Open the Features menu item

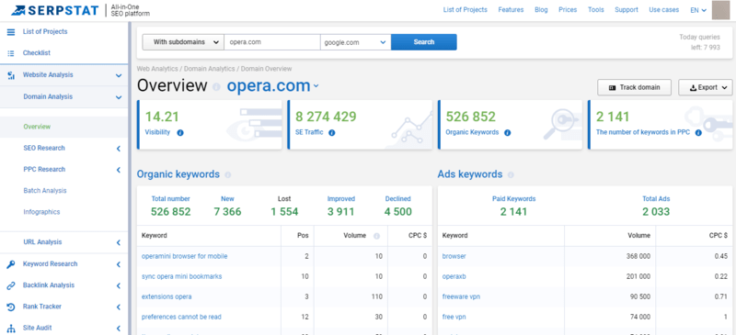511,10
